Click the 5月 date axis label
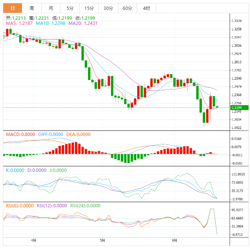The image size is (250, 250). coord(102,240)
